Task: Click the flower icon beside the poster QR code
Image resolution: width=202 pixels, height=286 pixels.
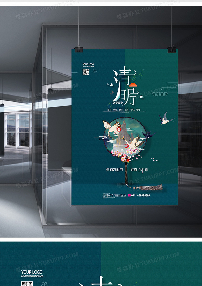Action: 95,71
